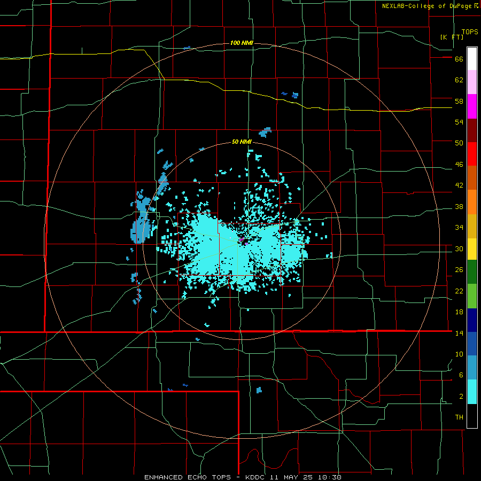The image size is (481, 481).
Task: Click the blue echo cell just above 50 NMI ring
Action: 265,132
